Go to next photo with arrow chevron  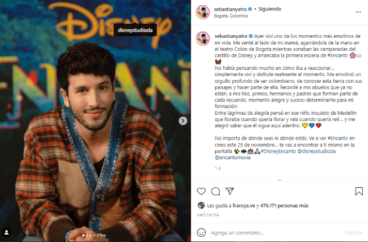[183, 121]
